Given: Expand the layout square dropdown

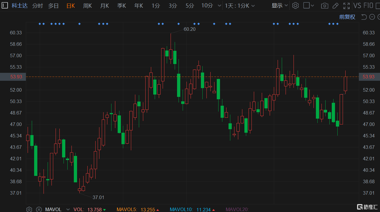Looking at the screenshot, I should pos(309,6).
